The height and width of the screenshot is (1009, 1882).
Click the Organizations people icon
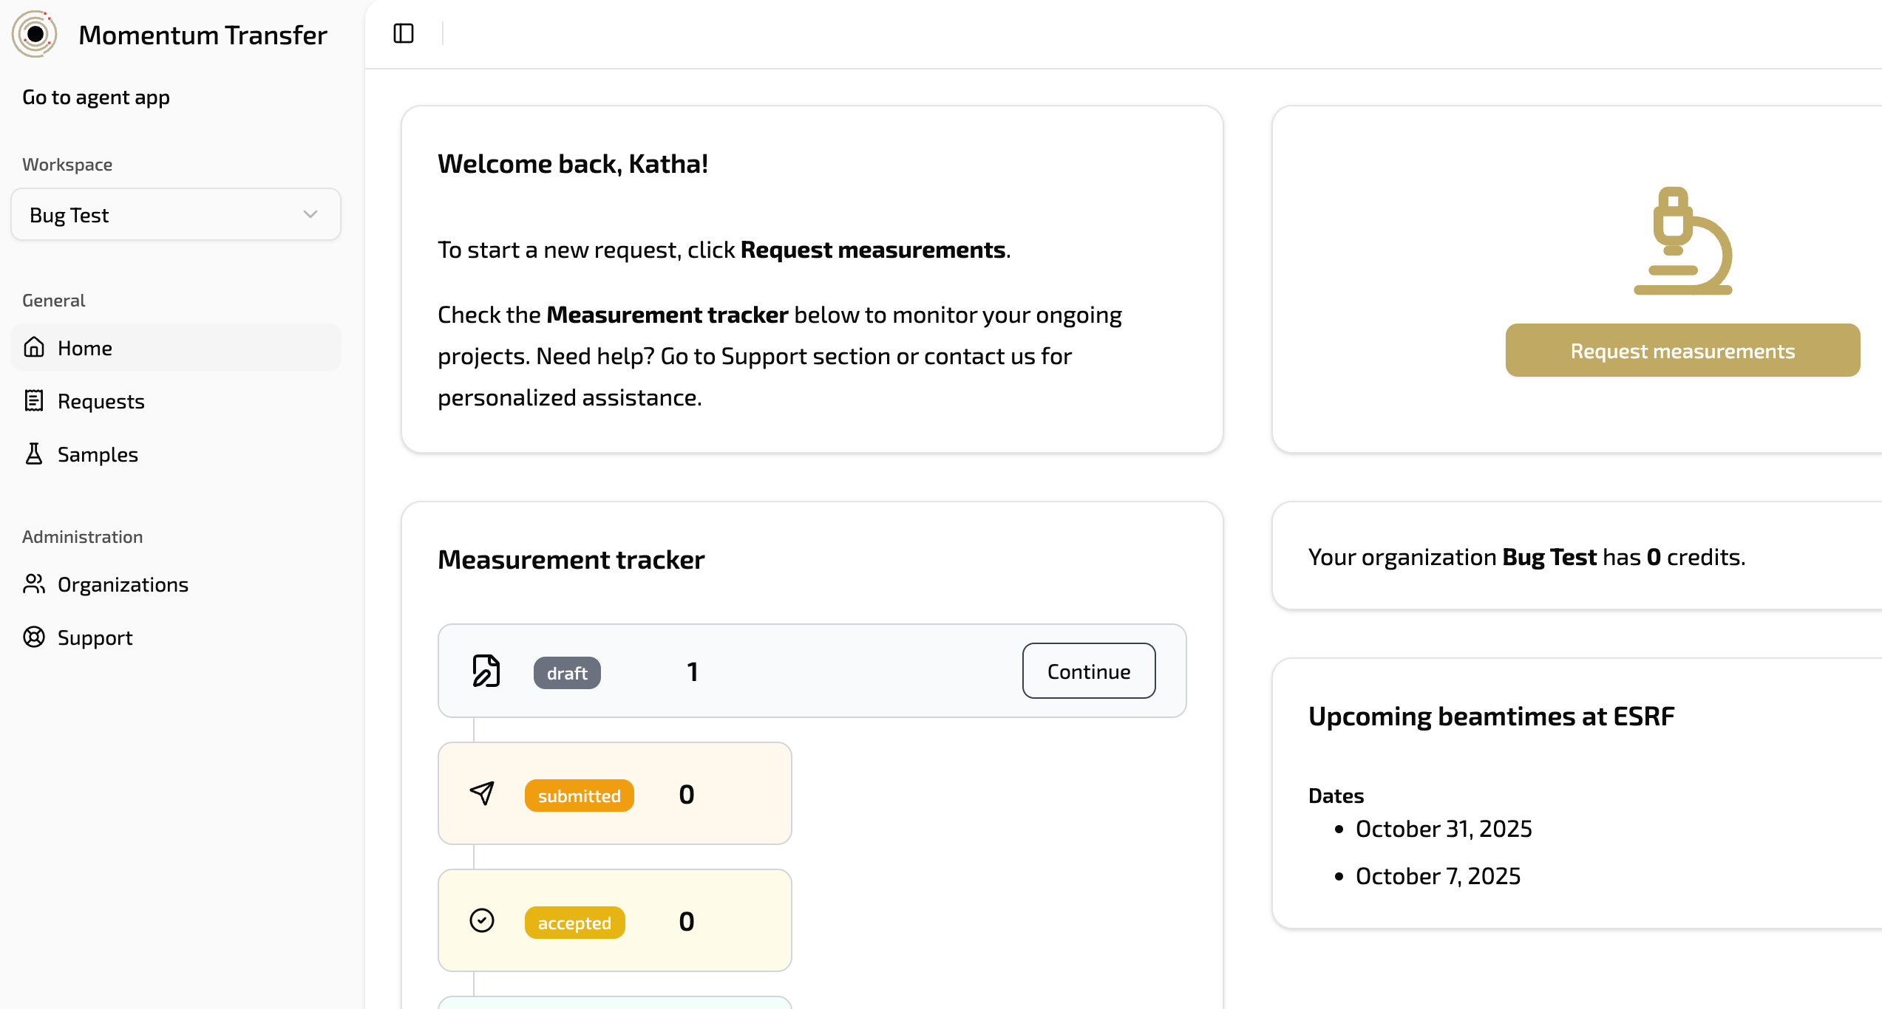pyautogui.click(x=34, y=584)
